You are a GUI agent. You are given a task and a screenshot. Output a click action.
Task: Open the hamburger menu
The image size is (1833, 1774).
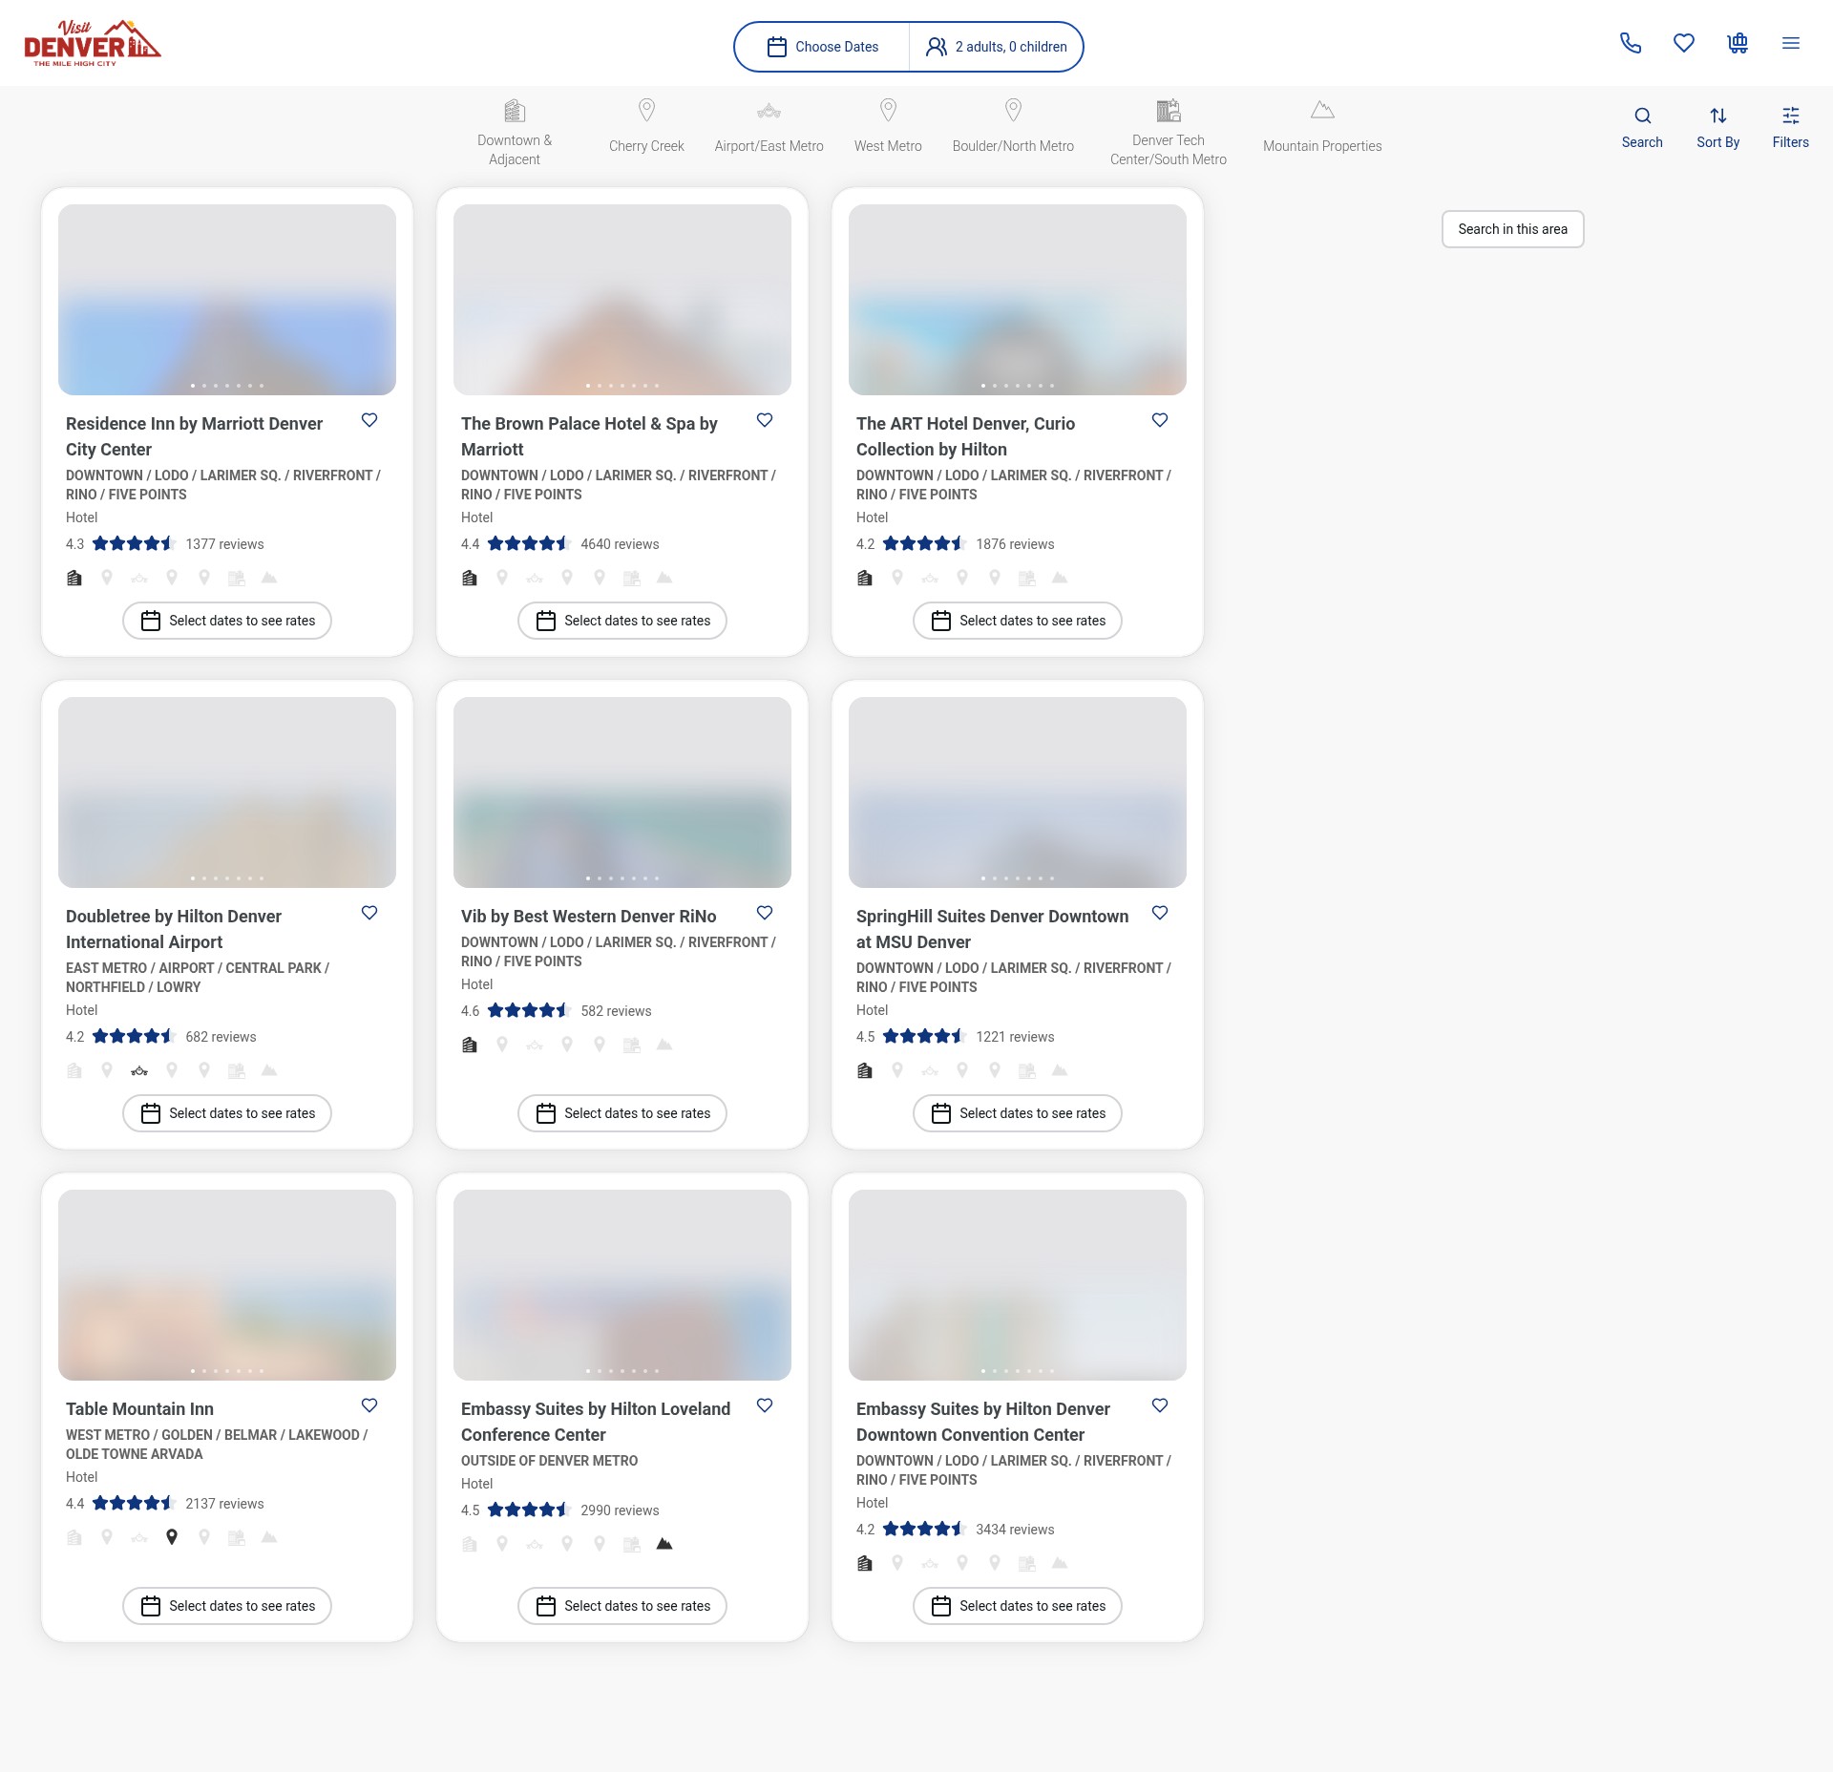coord(1791,43)
